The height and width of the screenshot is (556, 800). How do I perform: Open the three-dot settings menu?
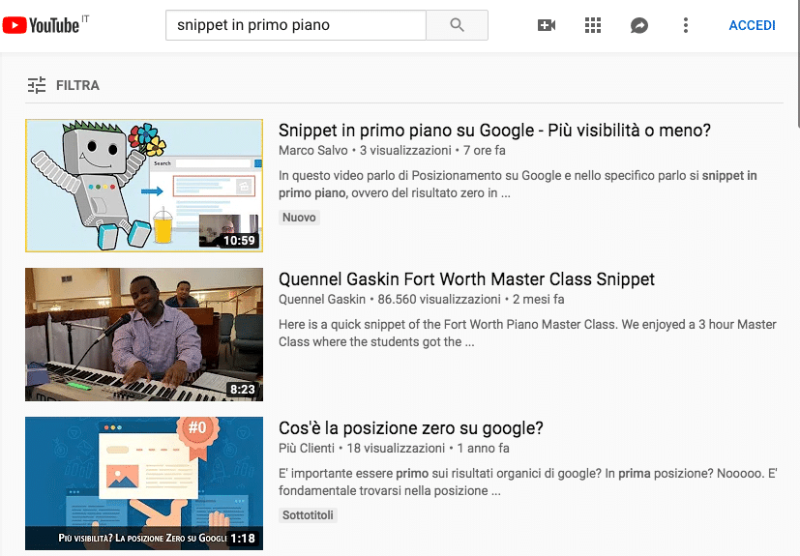pos(685,25)
